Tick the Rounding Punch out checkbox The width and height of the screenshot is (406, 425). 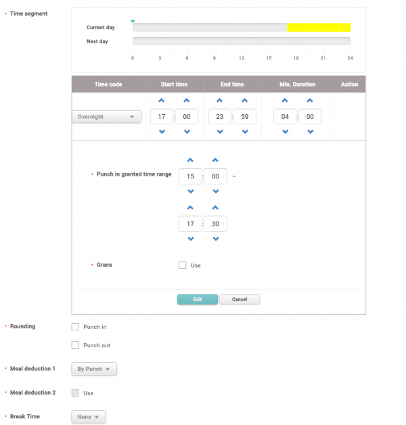click(x=75, y=345)
